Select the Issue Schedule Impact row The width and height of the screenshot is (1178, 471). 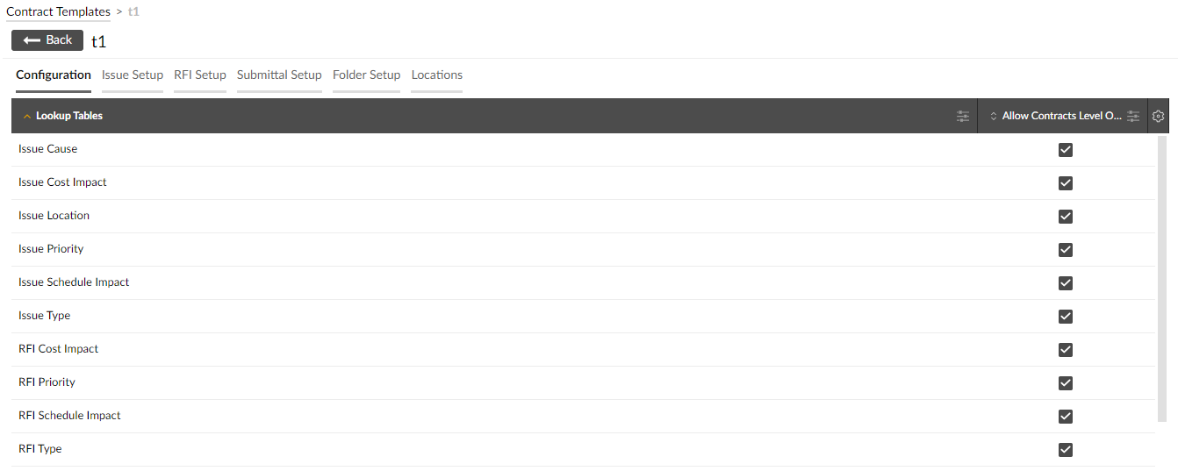(x=583, y=283)
